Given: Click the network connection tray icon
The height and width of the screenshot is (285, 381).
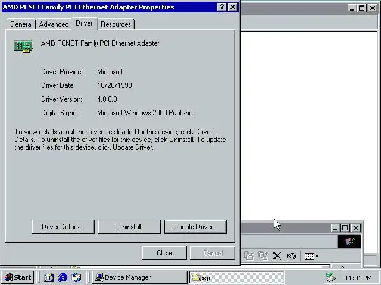Looking at the screenshot, I should click(x=331, y=277).
